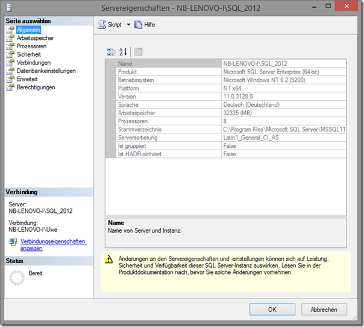Click the connection properties icon

pos(13,241)
